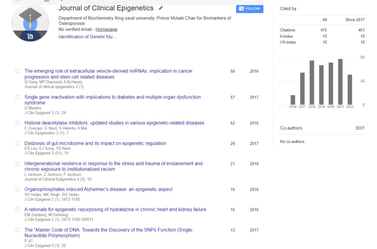The height and width of the screenshot is (249, 377).
Task: Open the Identification of Genetic Mu… interest link
Action: click(87, 37)
